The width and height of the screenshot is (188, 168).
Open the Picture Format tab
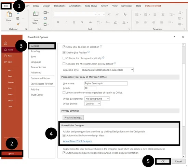pyautogui.click(x=153, y=6)
